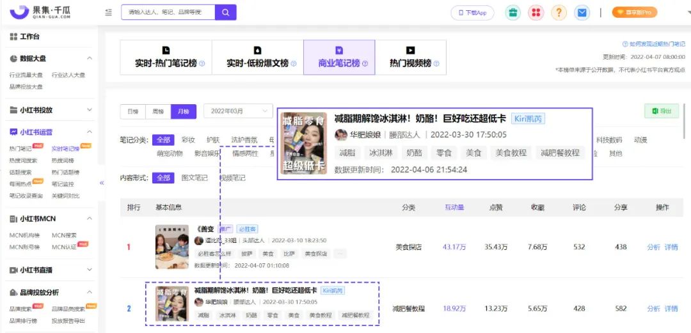Click help icon next to 实时-热门笔记榜
Viewport: 691px width, 333px height.
point(202,63)
